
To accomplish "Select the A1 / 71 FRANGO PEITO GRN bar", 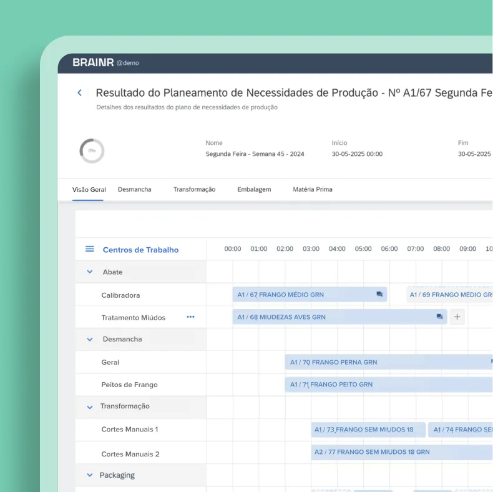I will tap(389, 385).
